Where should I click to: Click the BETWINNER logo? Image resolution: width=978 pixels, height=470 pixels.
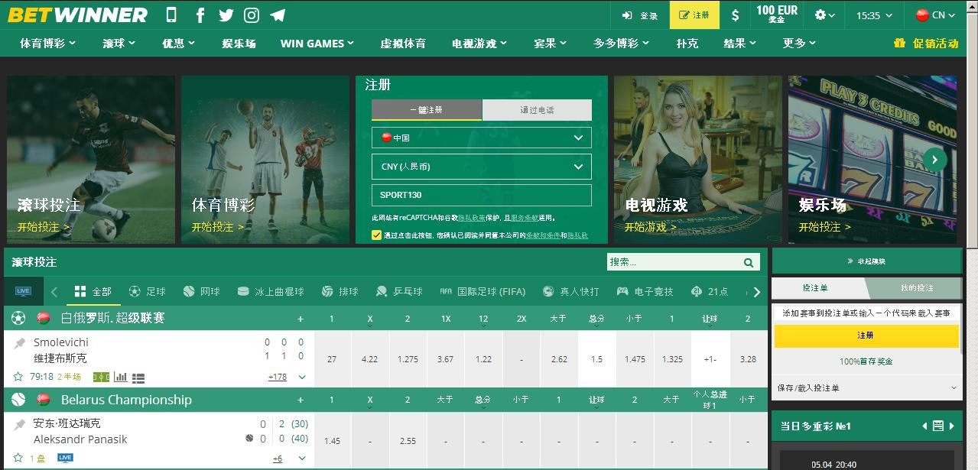tap(77, 15)
